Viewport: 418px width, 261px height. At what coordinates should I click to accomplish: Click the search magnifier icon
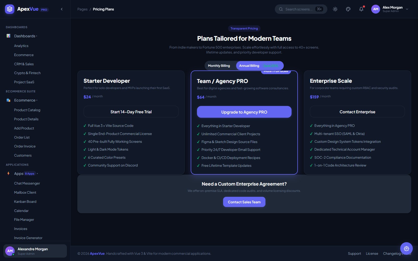(281, 9)
